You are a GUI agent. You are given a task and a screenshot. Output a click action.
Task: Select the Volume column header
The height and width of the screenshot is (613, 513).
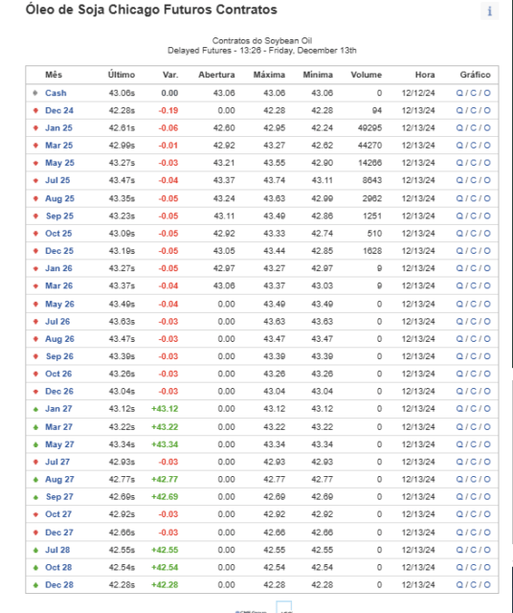pyautogui.click(x=367, y=75)
